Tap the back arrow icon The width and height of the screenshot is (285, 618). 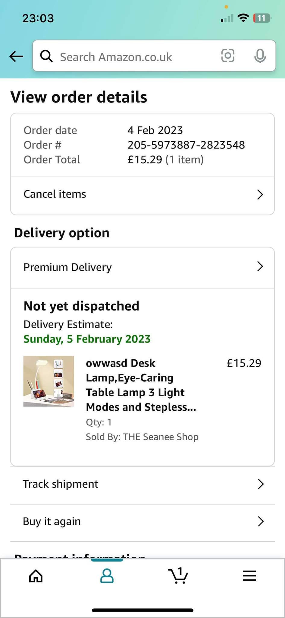[x=16, y=56]
